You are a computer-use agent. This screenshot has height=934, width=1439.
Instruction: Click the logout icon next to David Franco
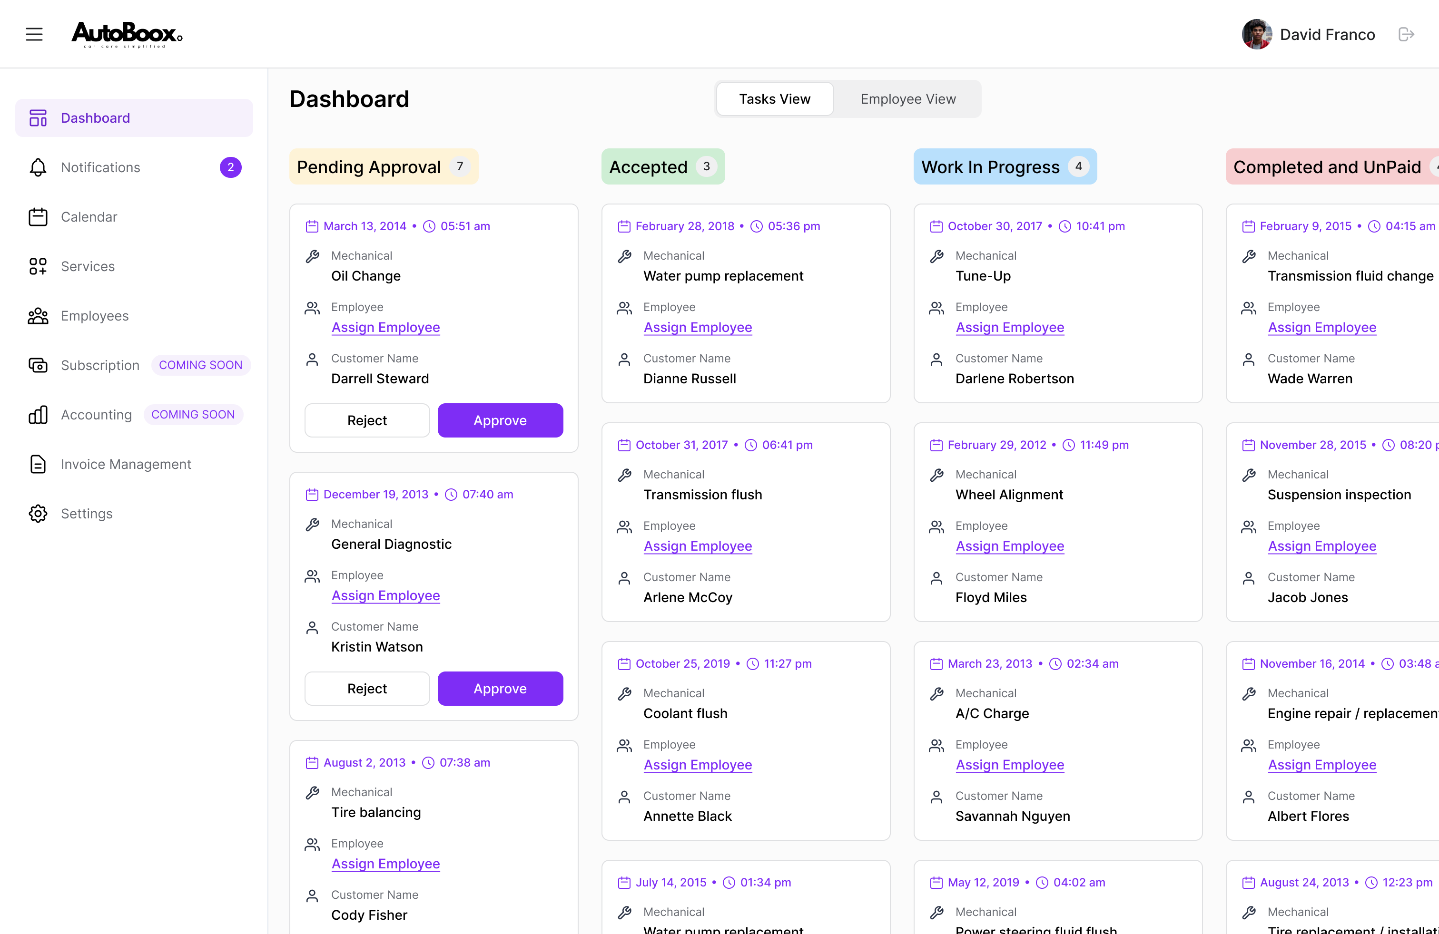point(1406,34)
